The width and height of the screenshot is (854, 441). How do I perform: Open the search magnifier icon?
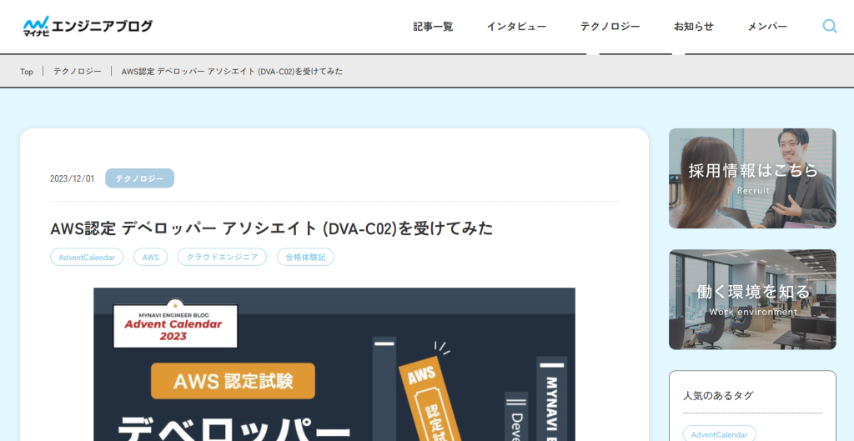click(830, 26)
